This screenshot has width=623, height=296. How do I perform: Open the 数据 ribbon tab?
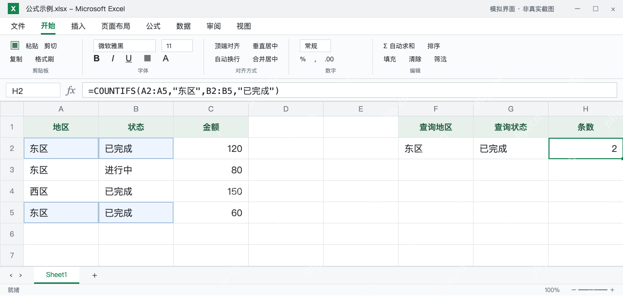[183, 26]
